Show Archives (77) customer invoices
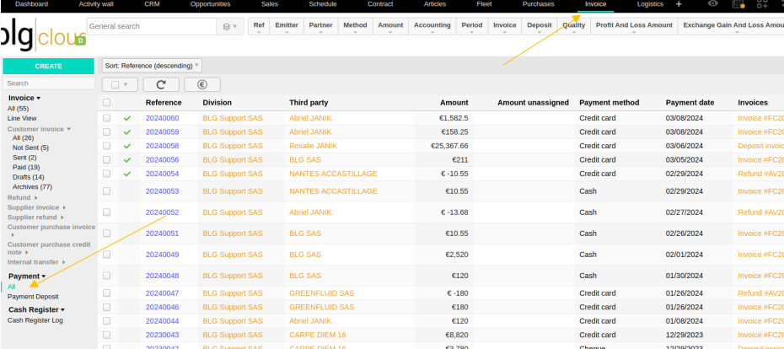The width and height of the screenshot is (784, 349). point(32,187)
